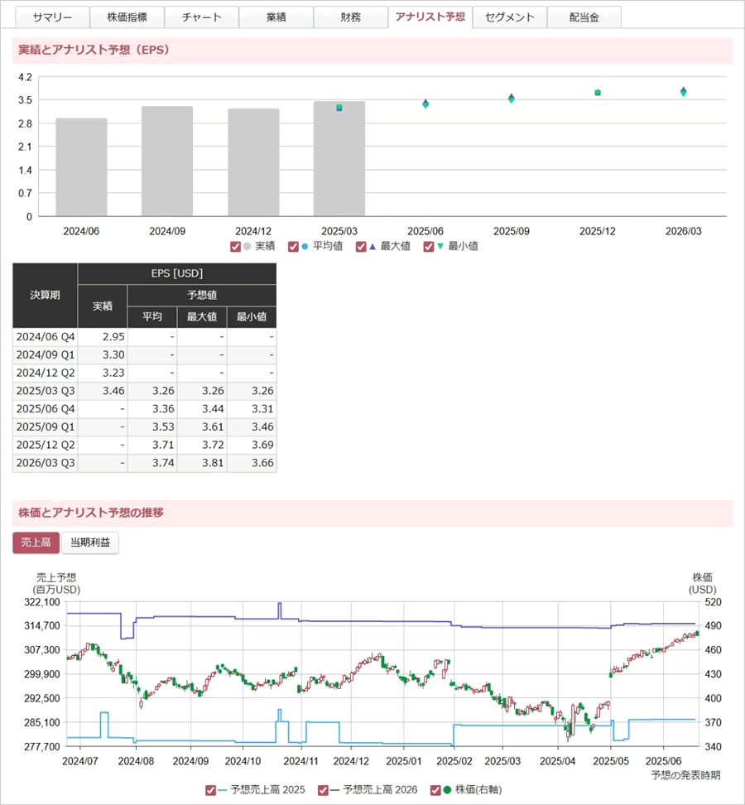Click the 2025/12 Q2 row label
Screen dimensions: 745x805
coord(46,445)
